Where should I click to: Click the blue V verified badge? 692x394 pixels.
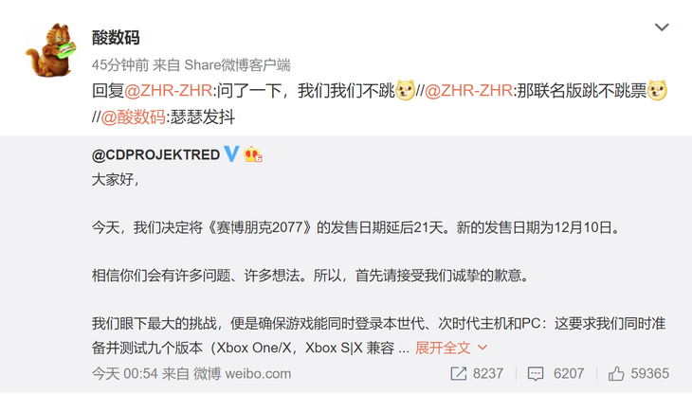(x=231, y=153)
